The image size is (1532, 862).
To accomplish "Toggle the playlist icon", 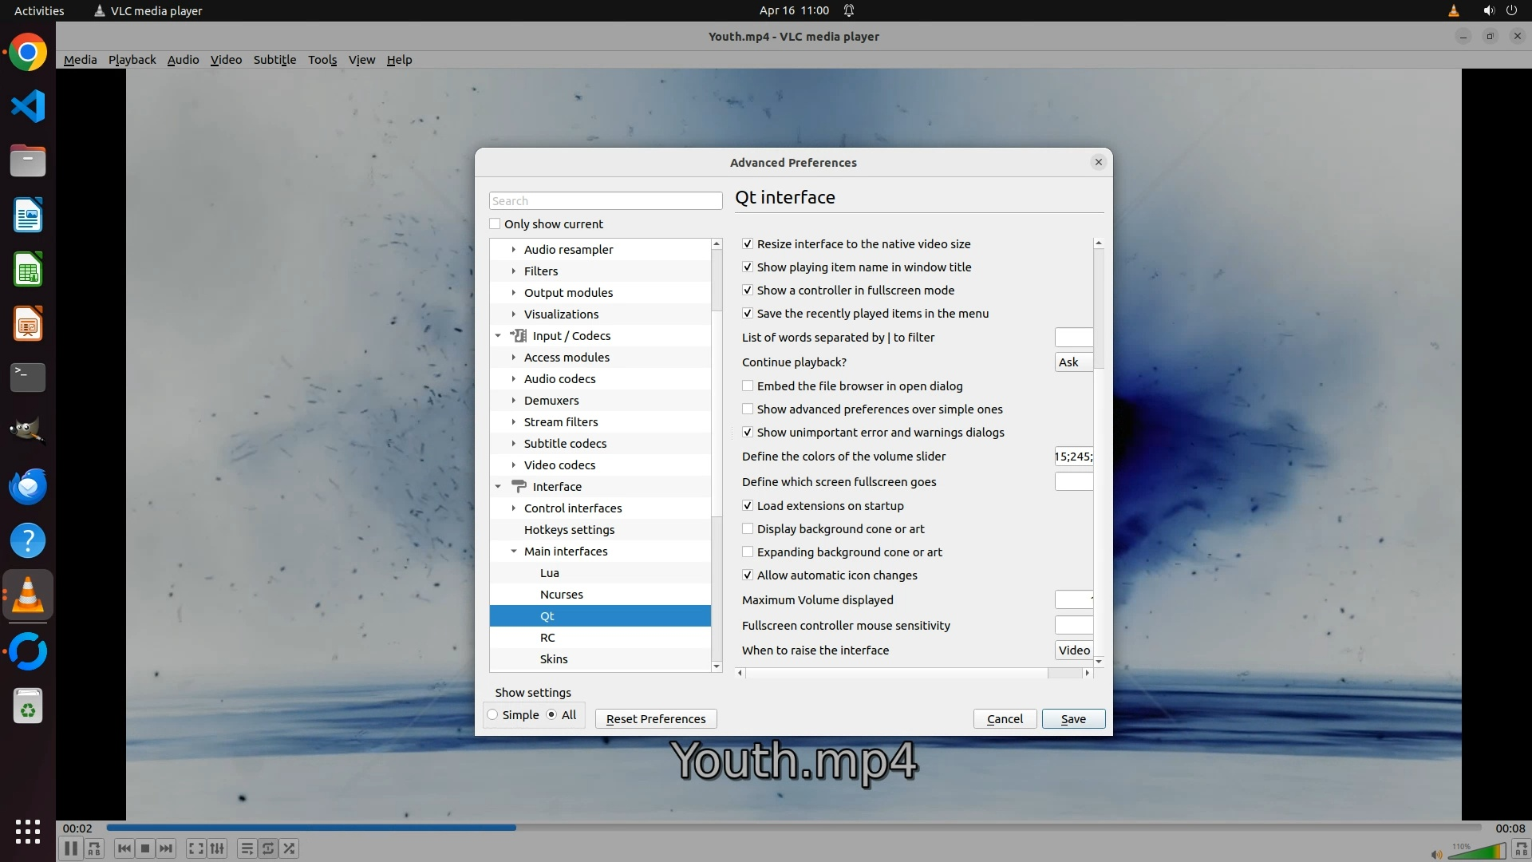I will [247, 848].
